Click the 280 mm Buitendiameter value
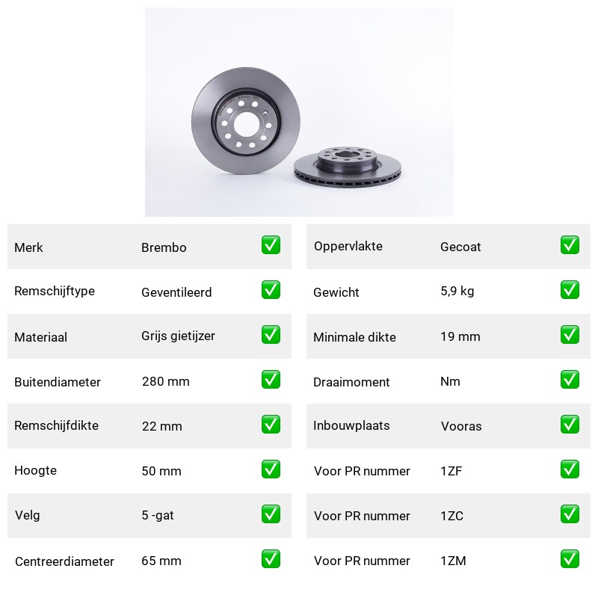This screenshot has height=598, width=598. 165,381
